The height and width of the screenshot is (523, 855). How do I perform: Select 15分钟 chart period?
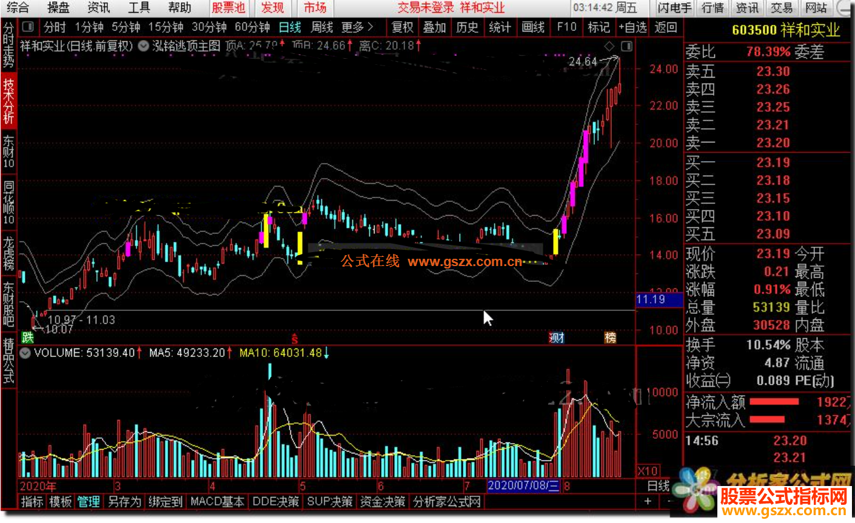166,27
